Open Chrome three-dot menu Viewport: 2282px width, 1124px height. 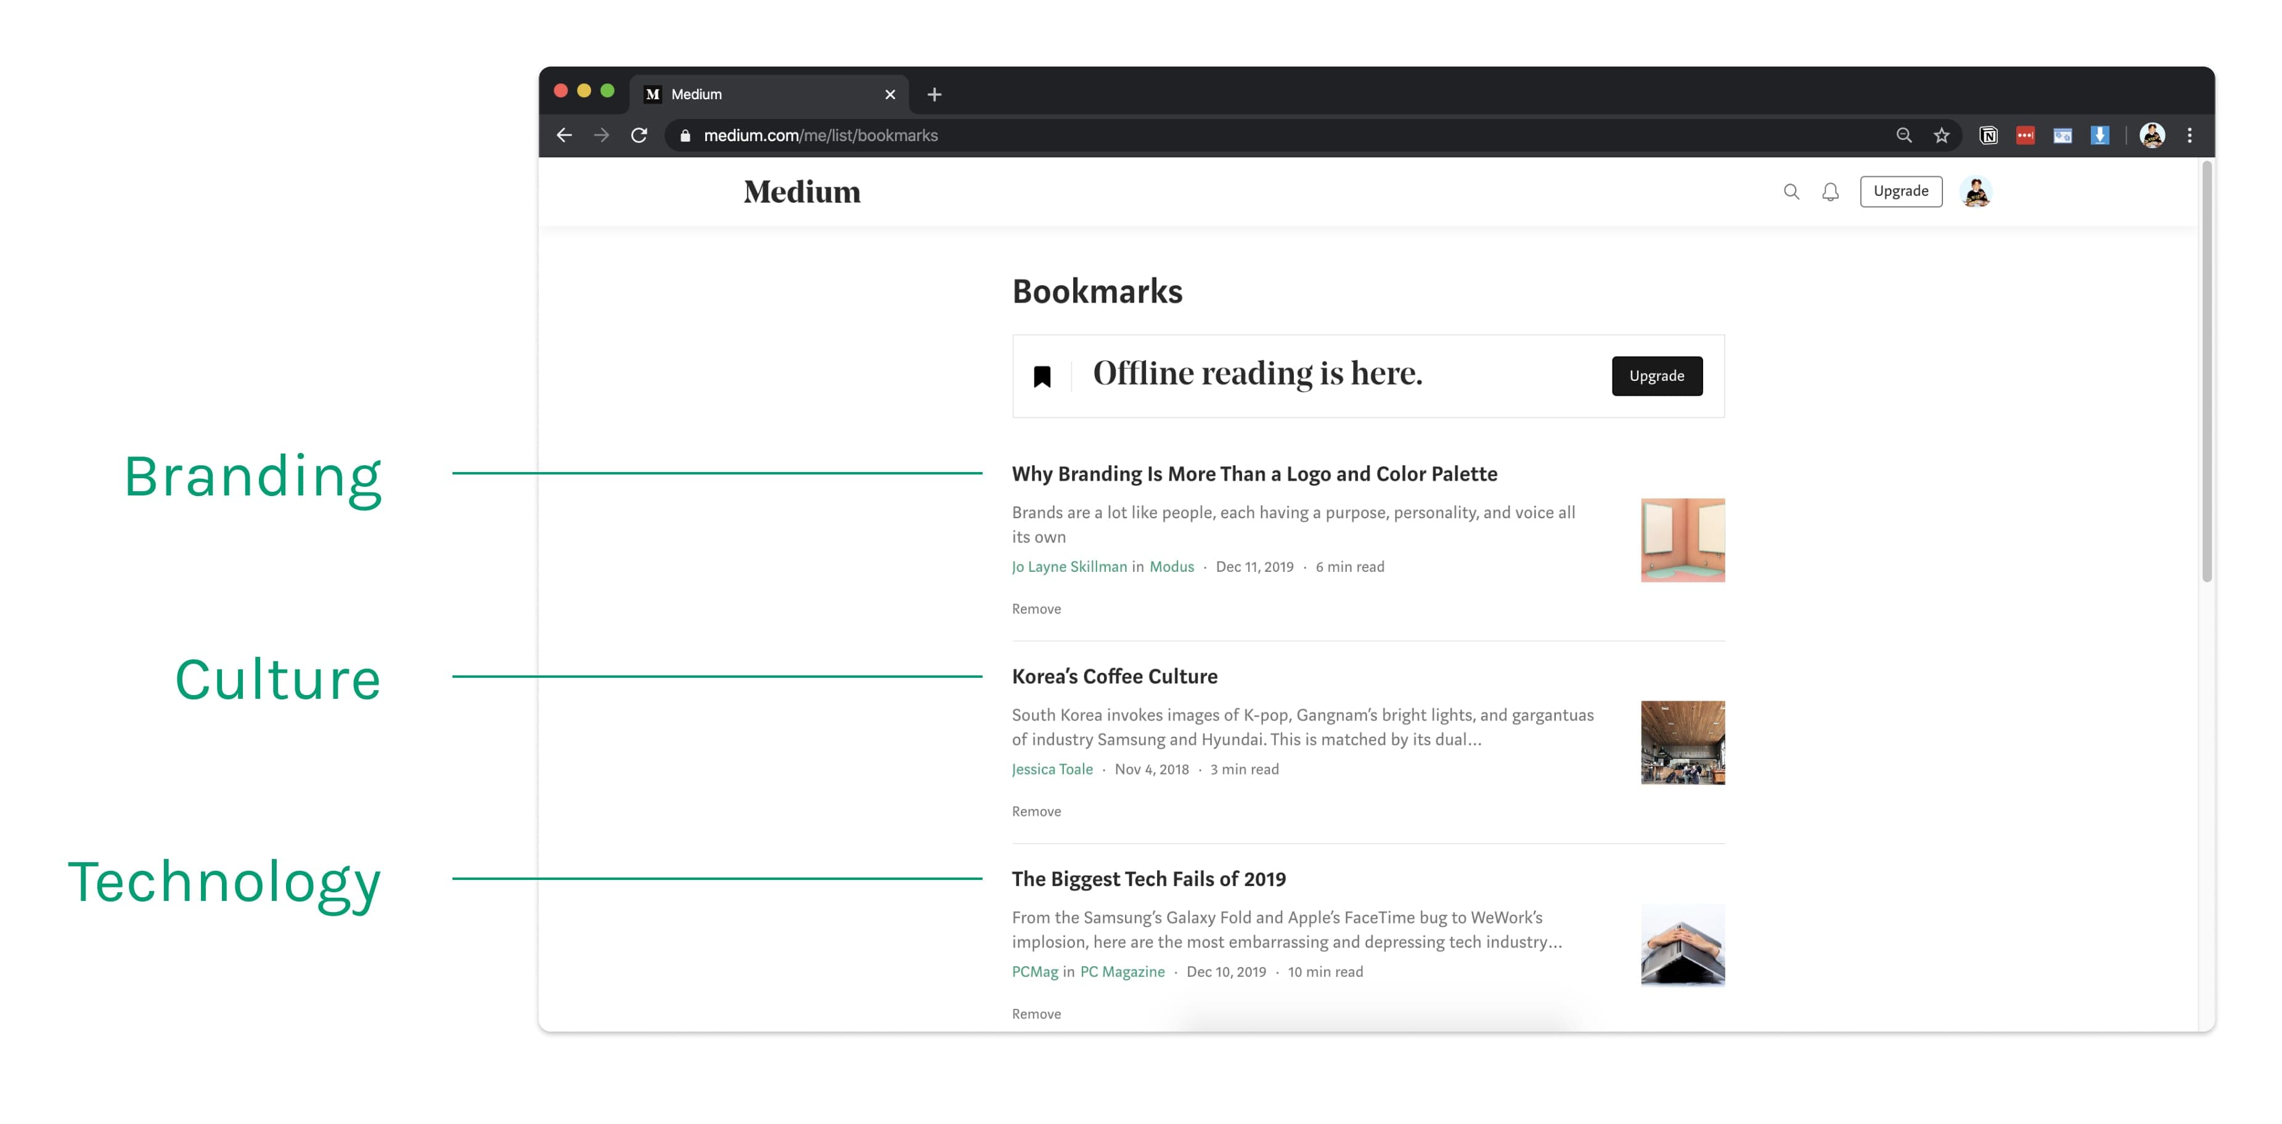coord(2190,136)
